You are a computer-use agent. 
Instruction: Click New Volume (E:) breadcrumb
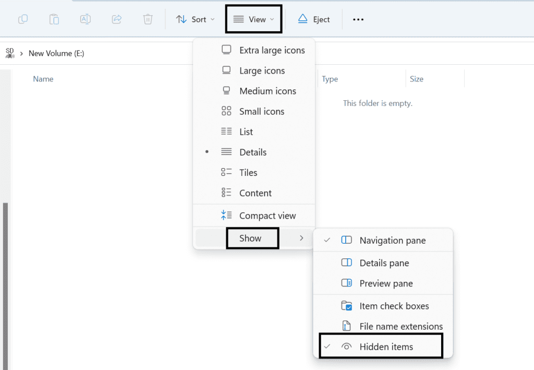(x=56, y=53)
